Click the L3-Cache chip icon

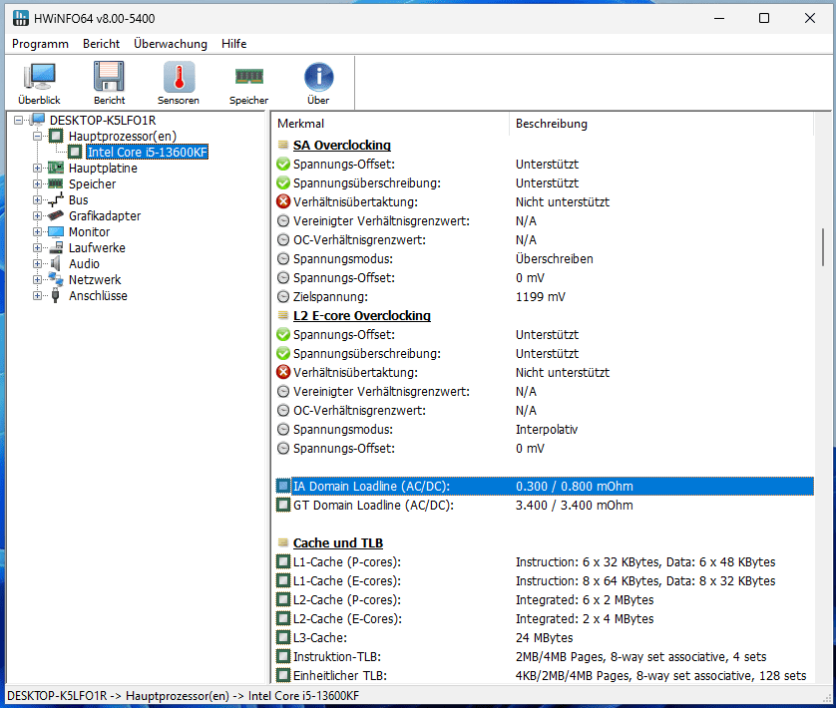pos(283,637)
